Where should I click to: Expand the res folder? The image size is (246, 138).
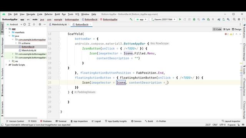(9, 61)
